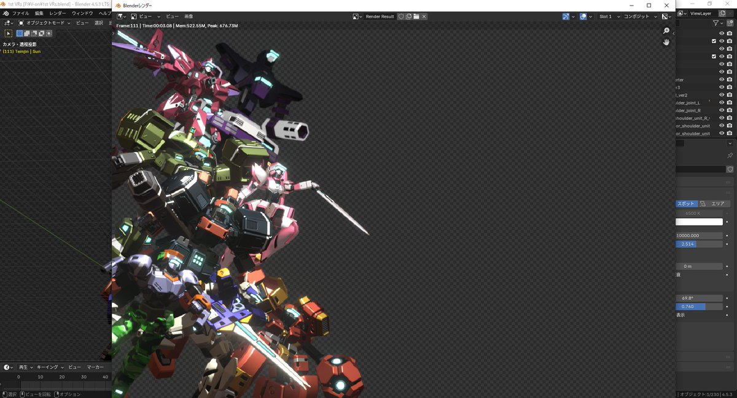
Task: Unlink Render Result with the X button
Action: pyautogui.click(x=424, y=17)
